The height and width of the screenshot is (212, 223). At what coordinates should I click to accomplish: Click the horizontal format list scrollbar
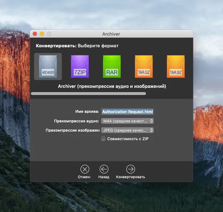pyautogui.click(x=88, y=94)
